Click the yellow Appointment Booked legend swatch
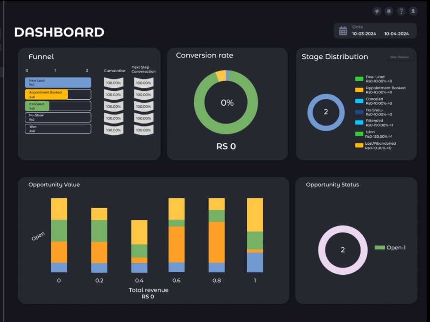Viewport: 430px width, 322px height. pyautogui.click(x=359, y=90)
